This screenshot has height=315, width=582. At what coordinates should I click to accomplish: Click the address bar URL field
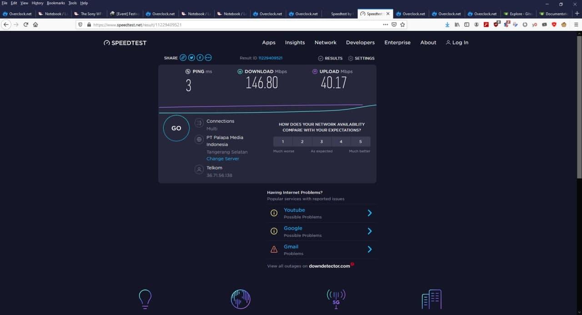pyautogui.click(x=236, y=25)
